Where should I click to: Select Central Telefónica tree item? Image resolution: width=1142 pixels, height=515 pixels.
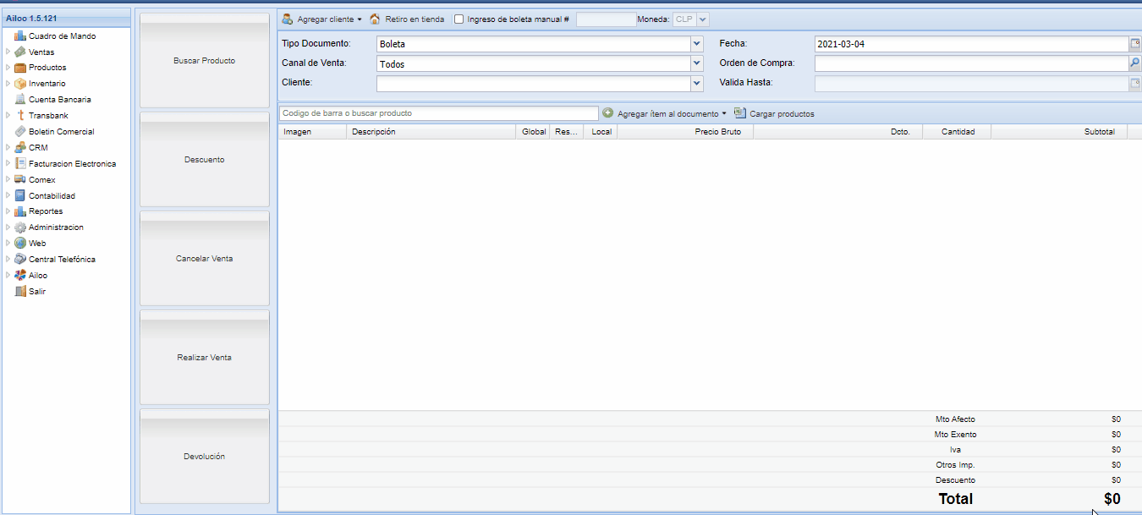click(x=62, y=260)
